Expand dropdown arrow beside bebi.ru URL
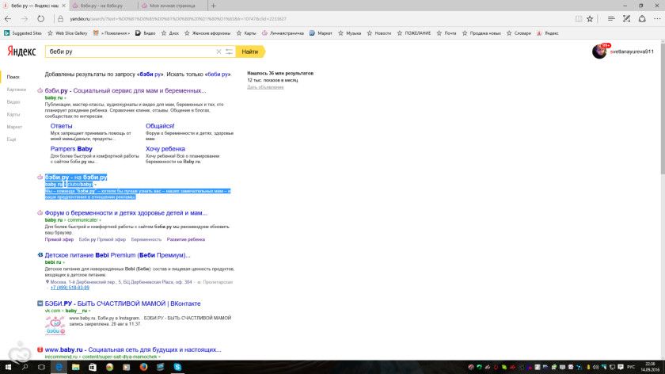Screen dimensions: 665x374 (63, 262)
